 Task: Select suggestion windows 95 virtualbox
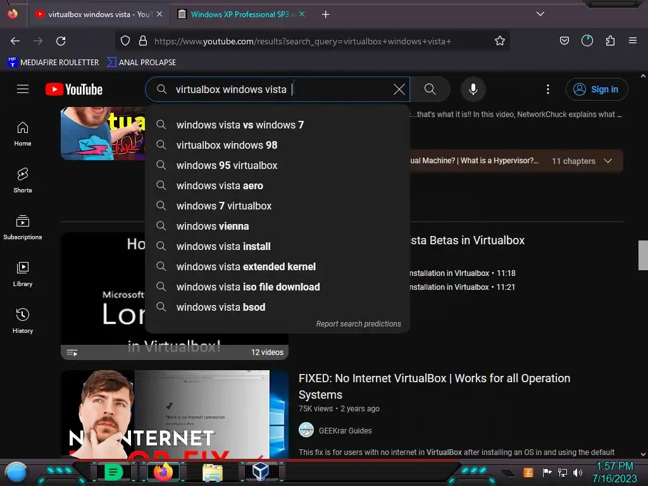pyautogui.click(x=277, y=165)
